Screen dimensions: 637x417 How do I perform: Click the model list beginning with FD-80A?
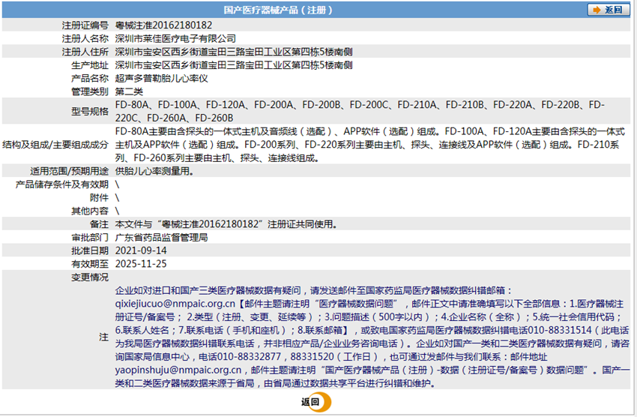tap(360, 111)
